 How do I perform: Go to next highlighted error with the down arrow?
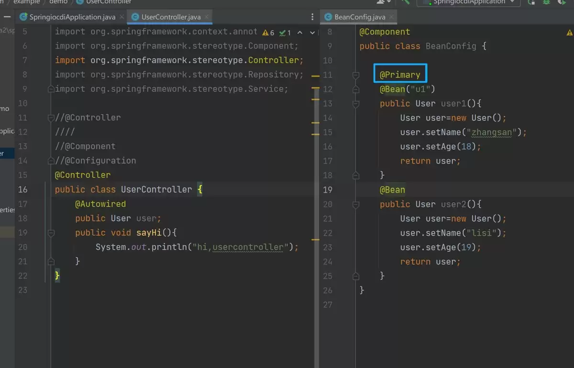312,32
